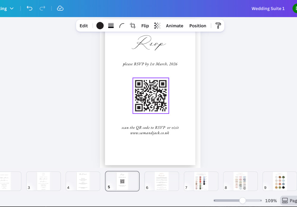The height and width of the screenshot is (207, 297).
Task: Open border style options icon
Action: point(111,26)
